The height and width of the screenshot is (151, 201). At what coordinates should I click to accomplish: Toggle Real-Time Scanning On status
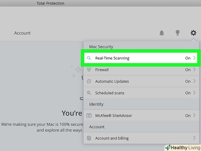[x=188, y=58]
